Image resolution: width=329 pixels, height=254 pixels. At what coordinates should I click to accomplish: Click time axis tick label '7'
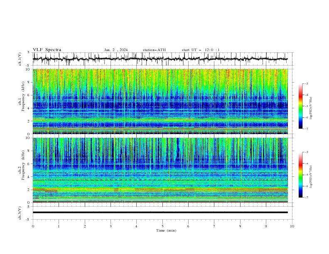[x=214, y=226]
